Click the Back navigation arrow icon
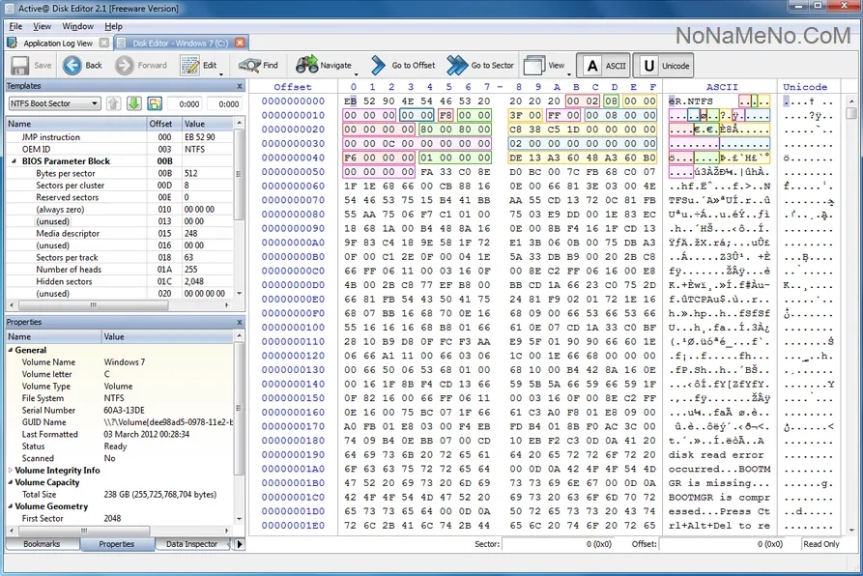863x576 pixels. (72, 66)
